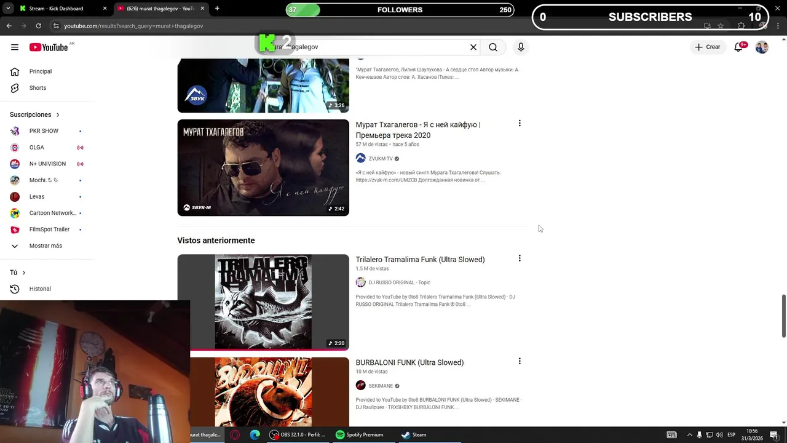Open the browser extensions puzzle icon

pyautogui.click(x=741, y=26)
